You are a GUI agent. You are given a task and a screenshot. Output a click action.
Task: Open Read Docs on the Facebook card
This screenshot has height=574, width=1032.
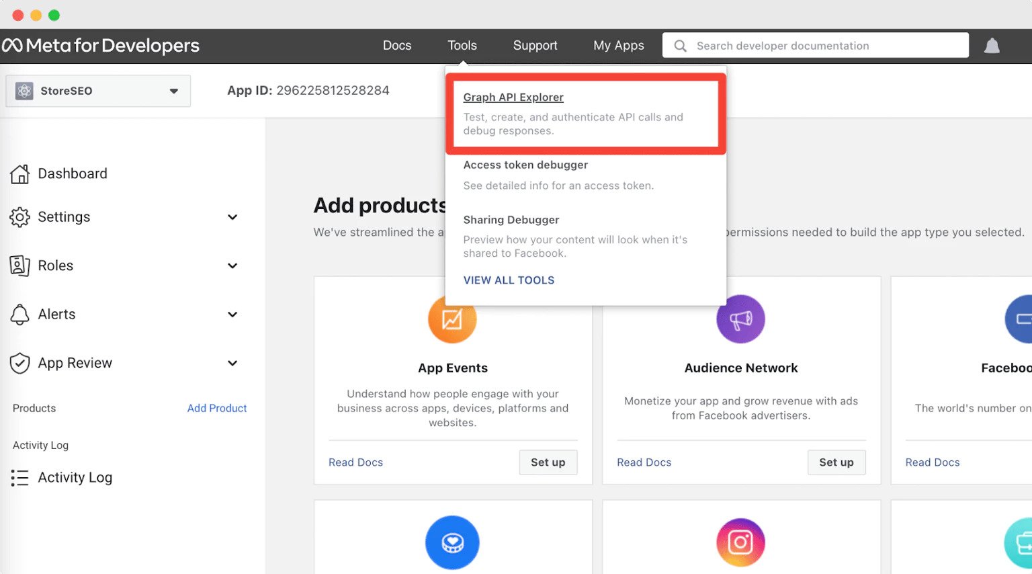click(x=933, y=462)
